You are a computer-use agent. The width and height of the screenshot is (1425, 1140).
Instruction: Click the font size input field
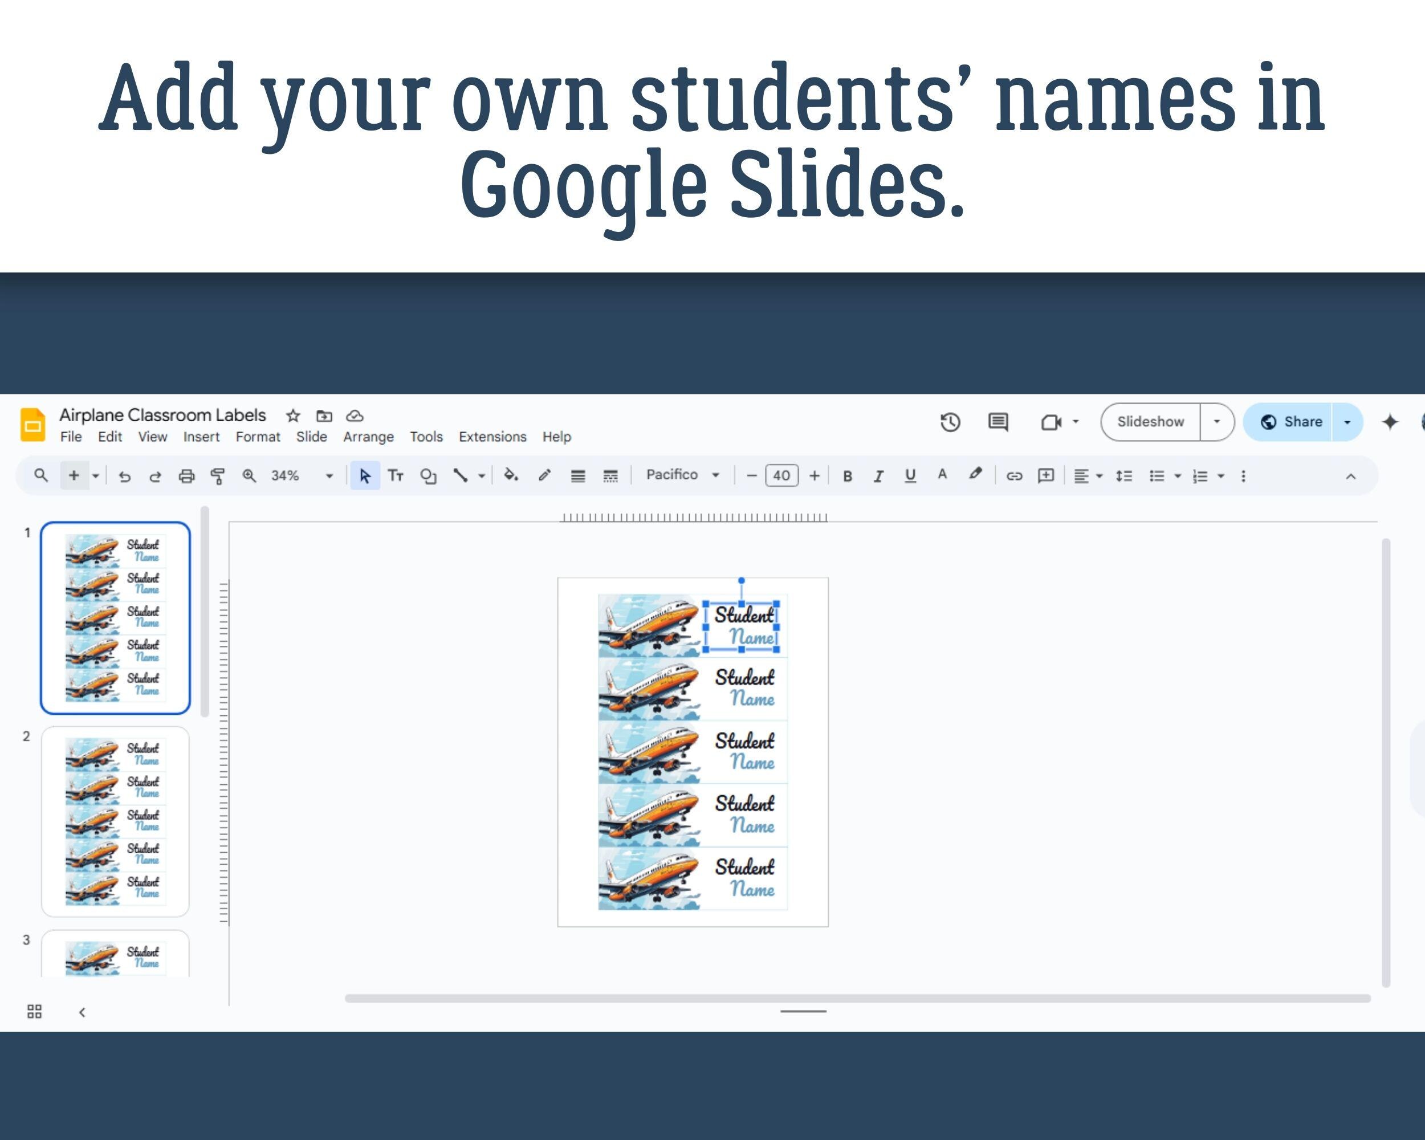[781, 475]
